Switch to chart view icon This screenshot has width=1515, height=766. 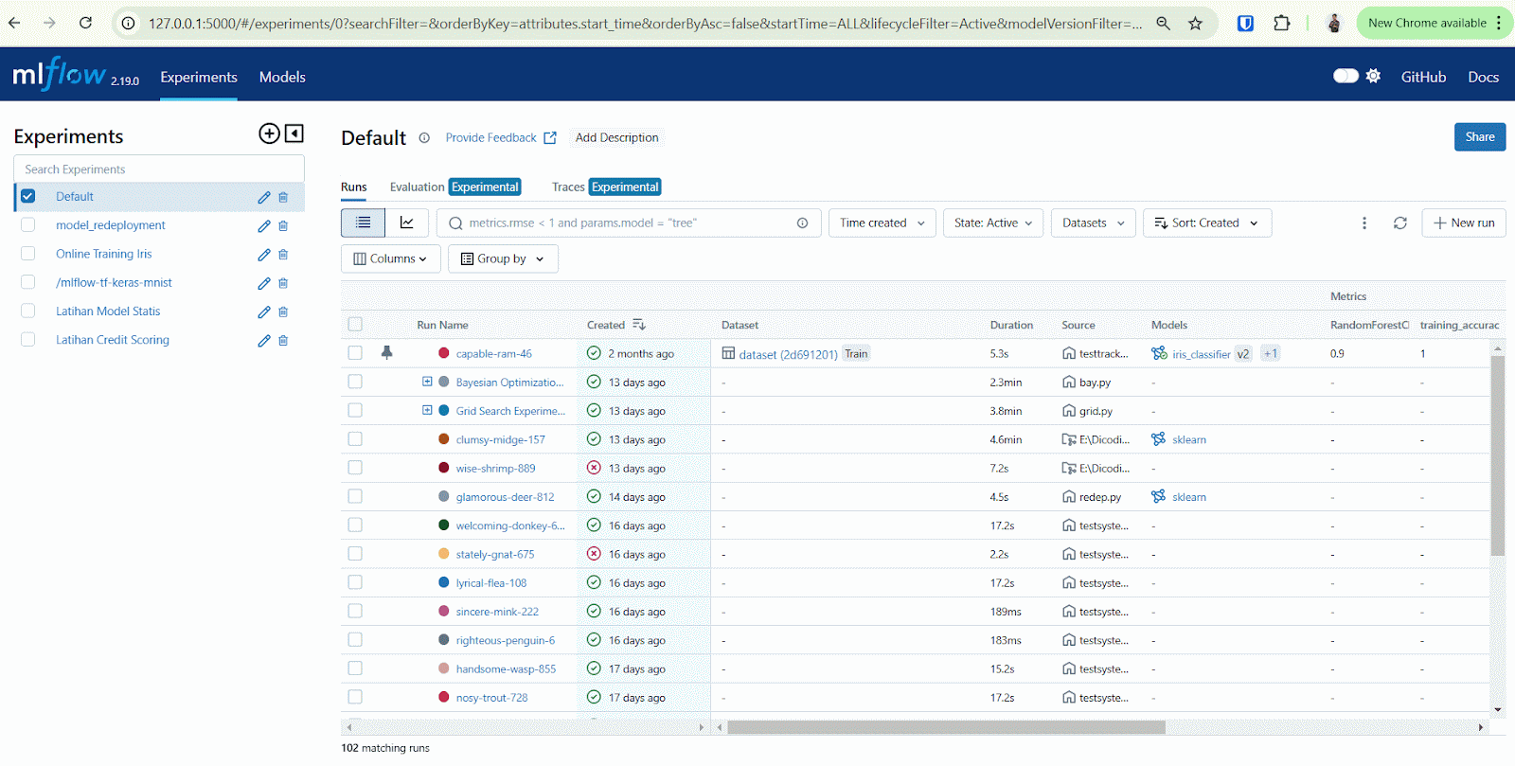[407, 223]
